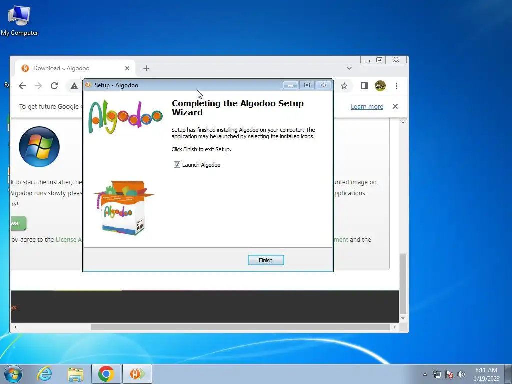Open Action Center flag icon

[449, 374]
